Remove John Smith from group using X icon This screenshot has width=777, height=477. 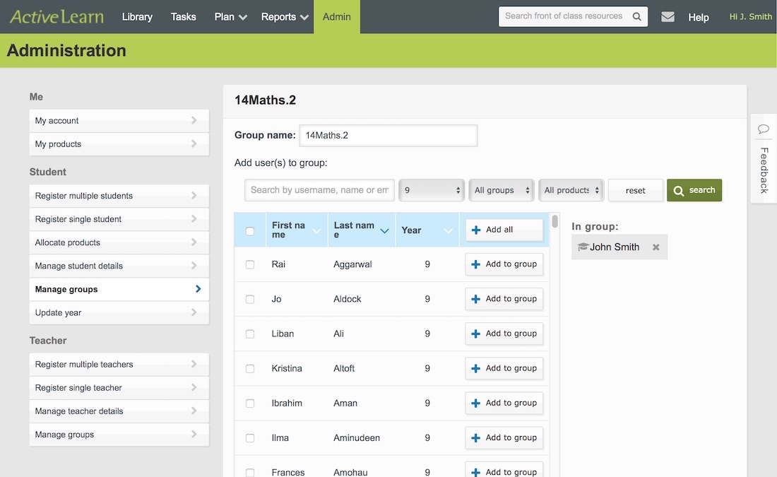pos(656,247)
